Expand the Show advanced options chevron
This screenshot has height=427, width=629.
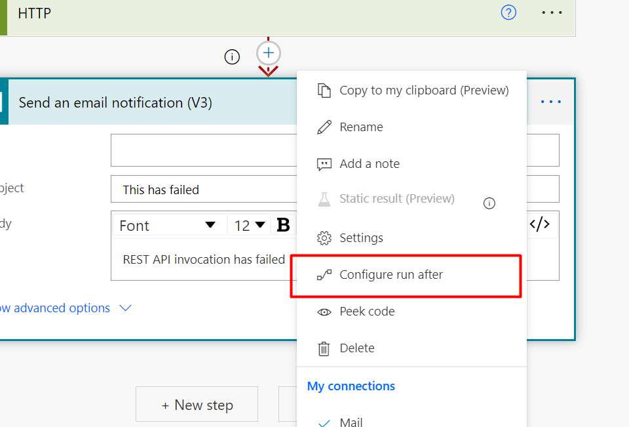(x=126, y=308)
